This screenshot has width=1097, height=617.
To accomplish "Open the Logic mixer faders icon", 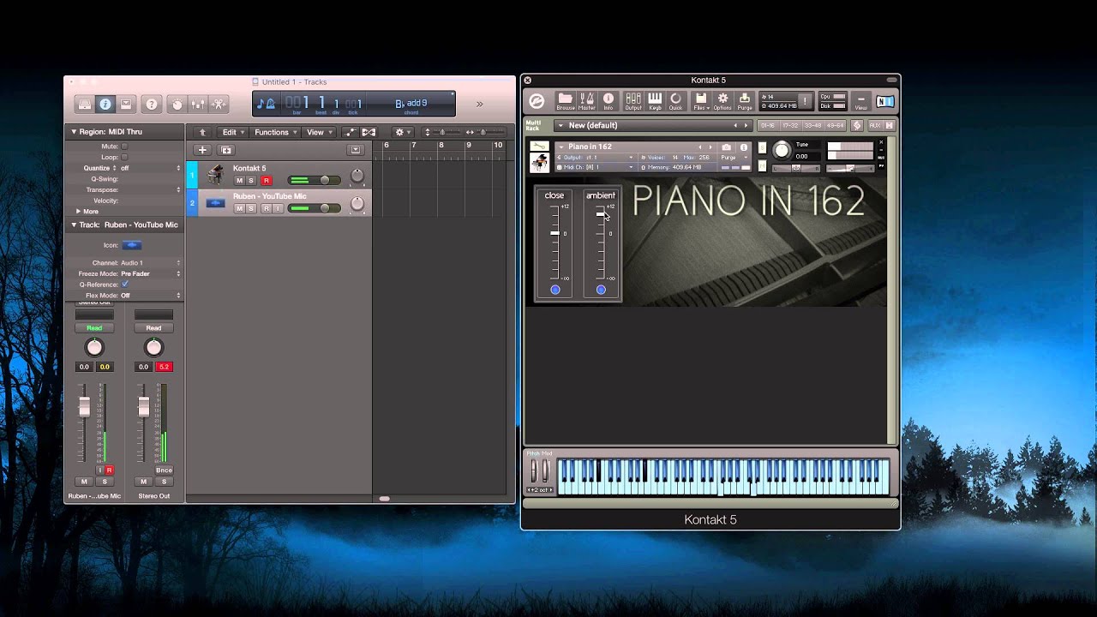I will pyautogui.click(x=198, y=104).
